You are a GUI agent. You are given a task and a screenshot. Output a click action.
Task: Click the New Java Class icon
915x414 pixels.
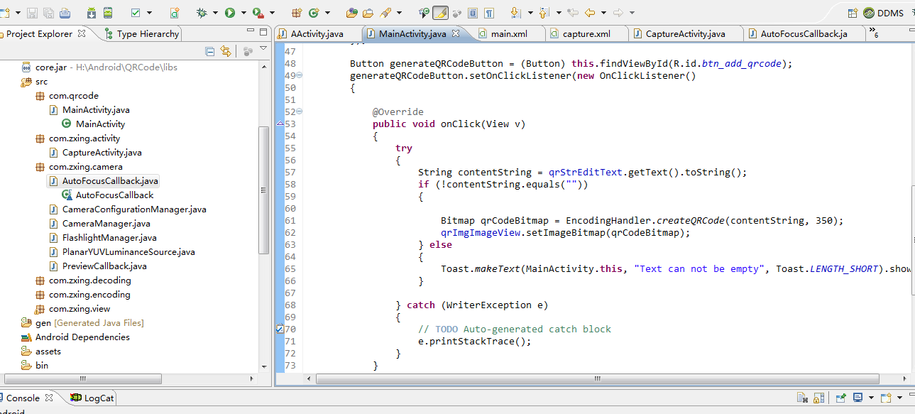click(x=313, y=13)
